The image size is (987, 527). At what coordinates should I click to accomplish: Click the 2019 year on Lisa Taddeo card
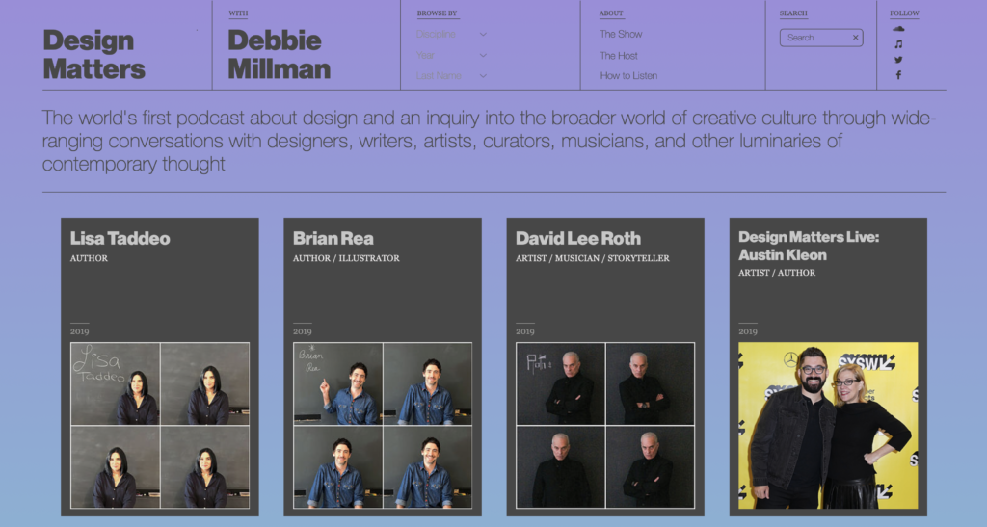(79, 331)
